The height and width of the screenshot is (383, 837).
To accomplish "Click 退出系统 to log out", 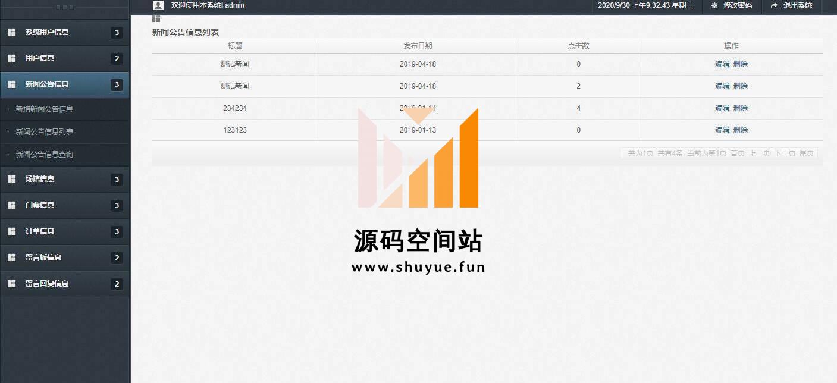I will (x=798, y=5).
